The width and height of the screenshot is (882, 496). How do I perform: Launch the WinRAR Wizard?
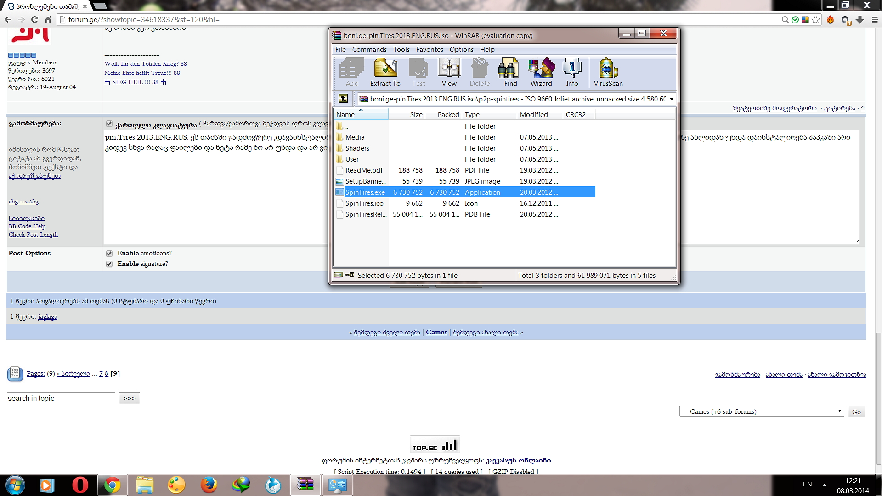tap(541, 72)
